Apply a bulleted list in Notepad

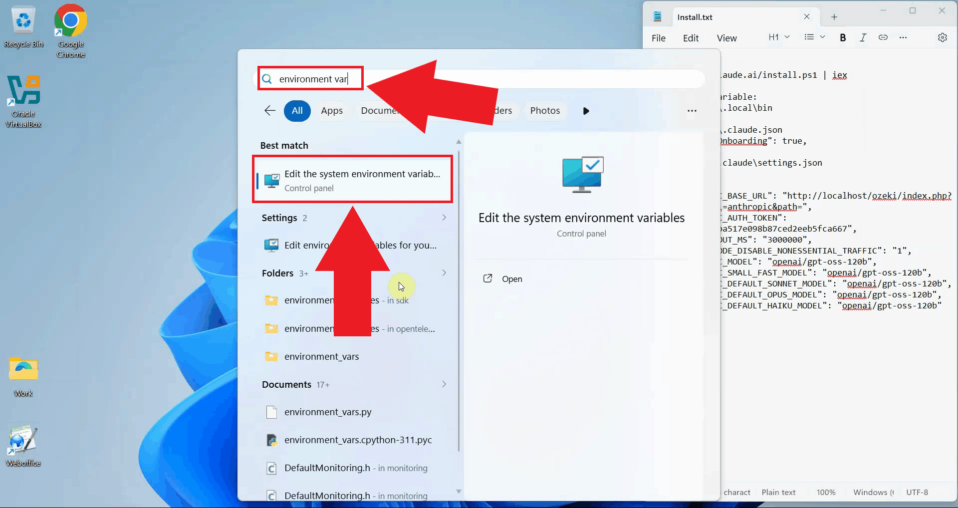tap(809, 37)
